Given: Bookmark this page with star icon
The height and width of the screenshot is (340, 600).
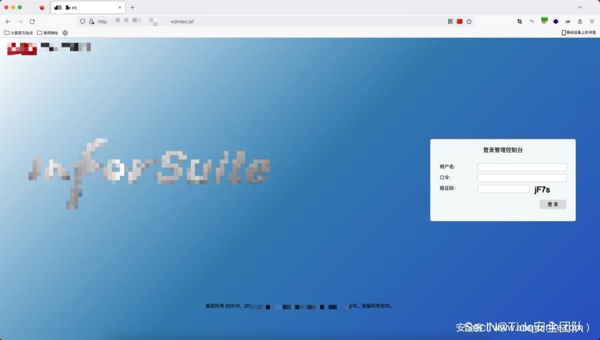Looking at the screenshot, I should 469,21.
